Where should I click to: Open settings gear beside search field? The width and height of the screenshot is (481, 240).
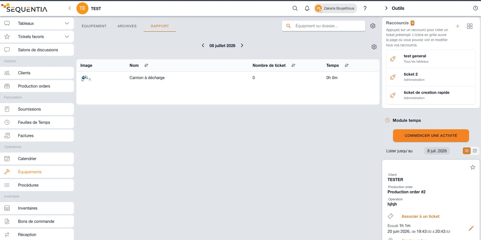tap(373, 26)
